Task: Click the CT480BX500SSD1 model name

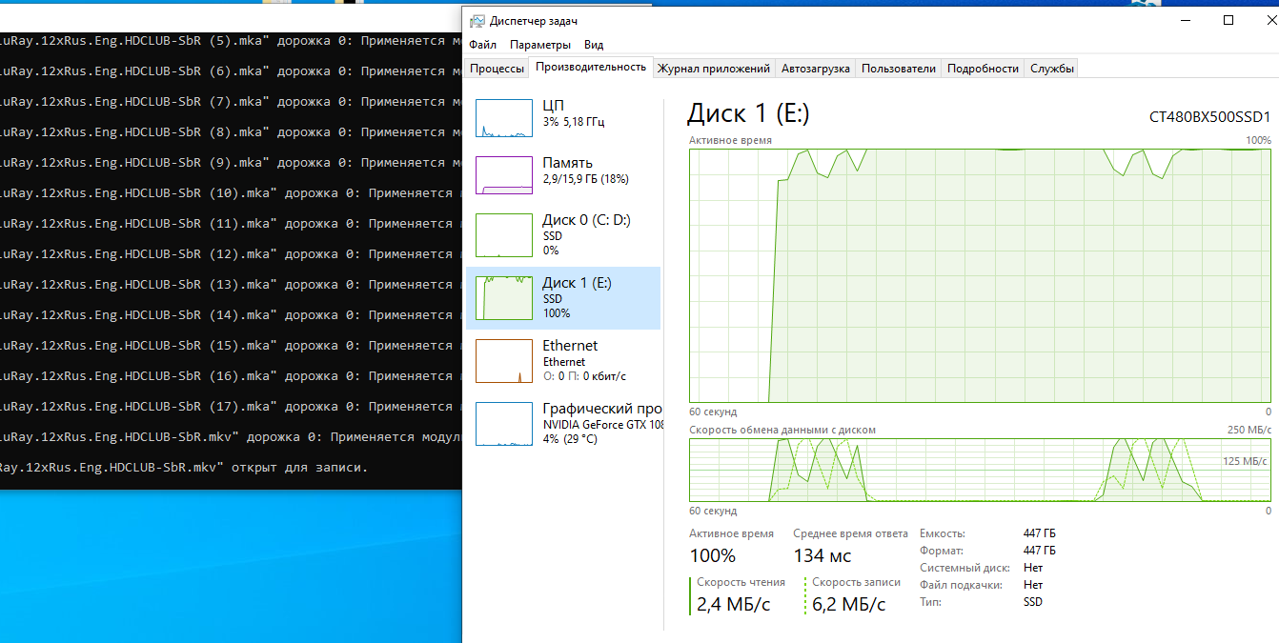Action: (1210, 117)
